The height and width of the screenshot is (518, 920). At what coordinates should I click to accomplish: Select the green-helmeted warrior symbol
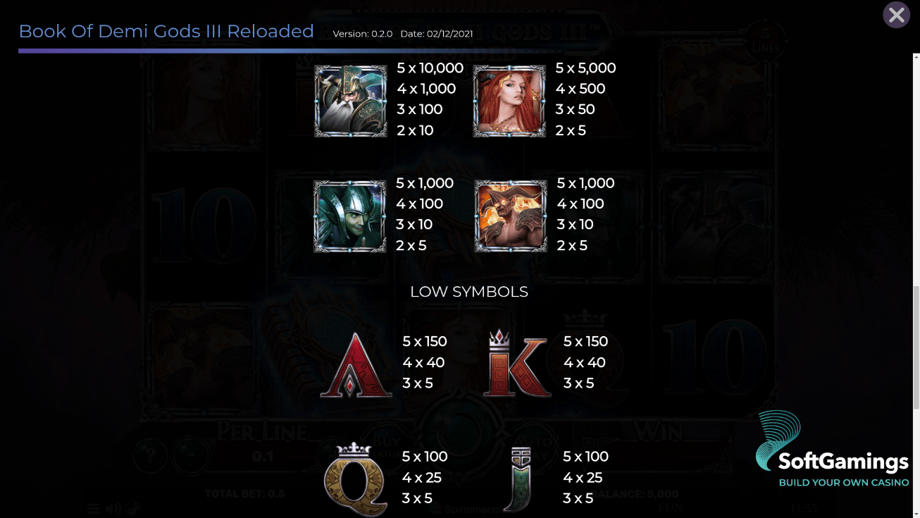350,216
